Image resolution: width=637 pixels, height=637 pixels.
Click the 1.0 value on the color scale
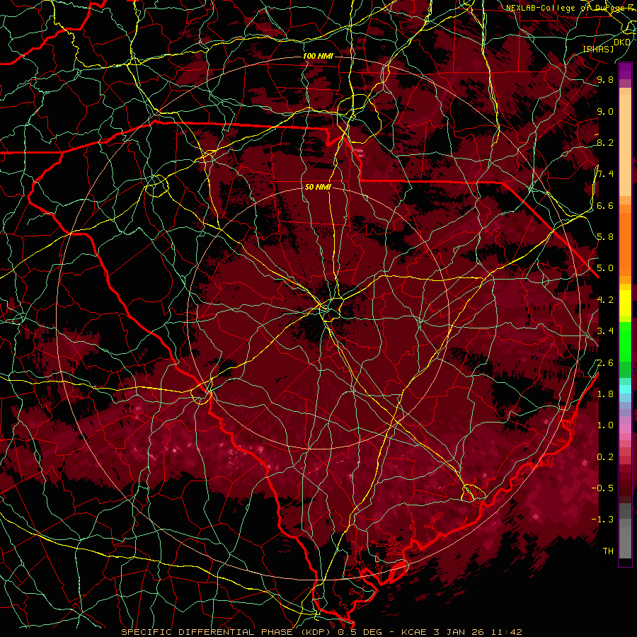pos(605,425)
